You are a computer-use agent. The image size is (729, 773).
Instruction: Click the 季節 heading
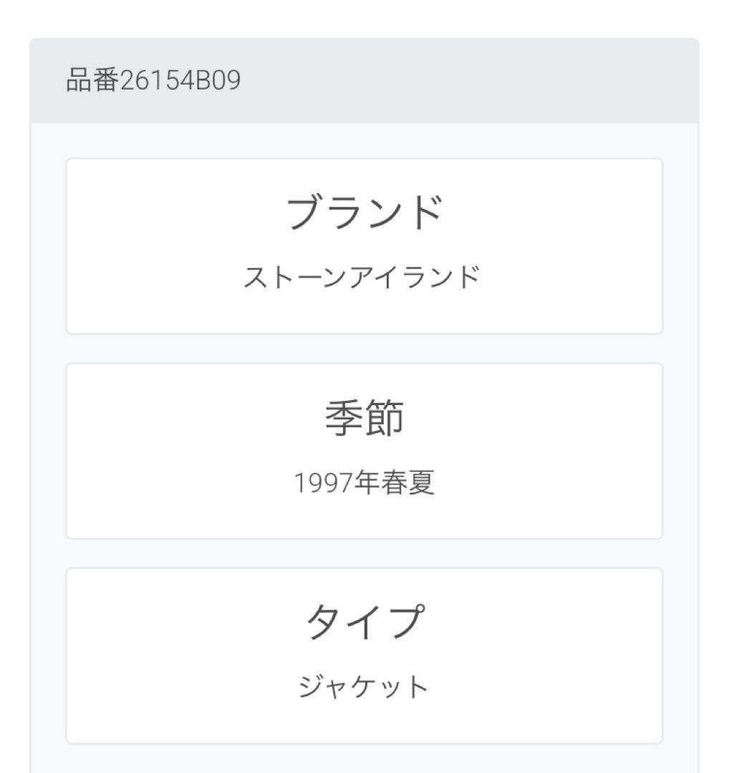[x=364, y=418]
